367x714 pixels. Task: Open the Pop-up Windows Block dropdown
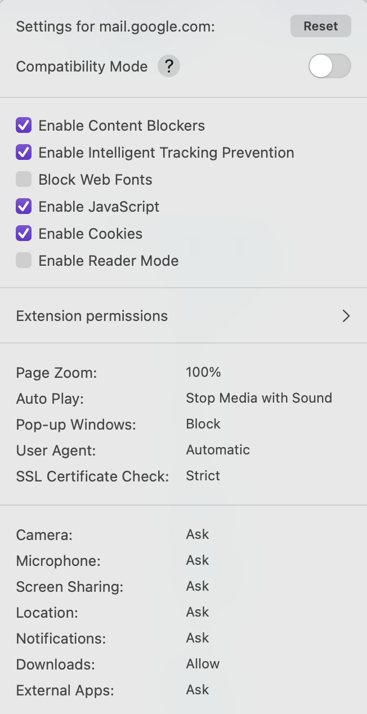tap(203, 424)
